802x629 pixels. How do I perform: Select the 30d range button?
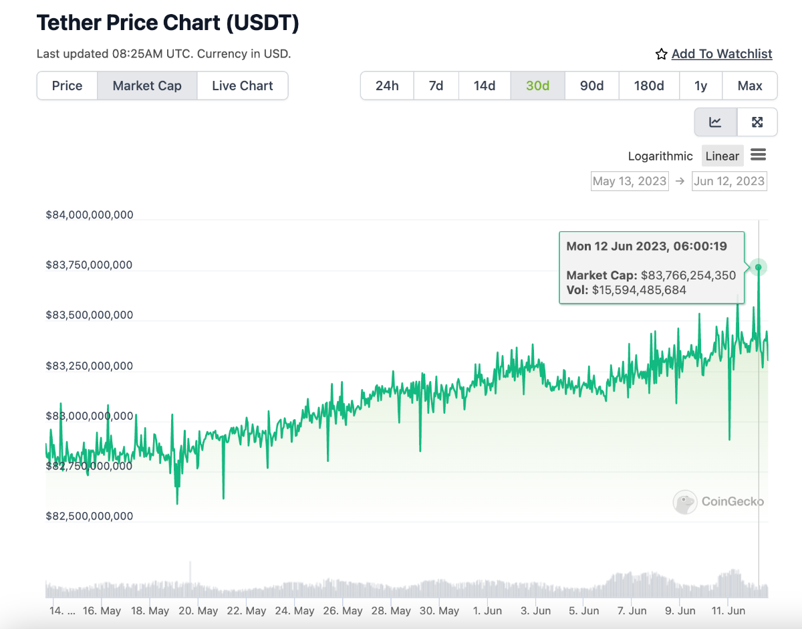click(537, 86)
